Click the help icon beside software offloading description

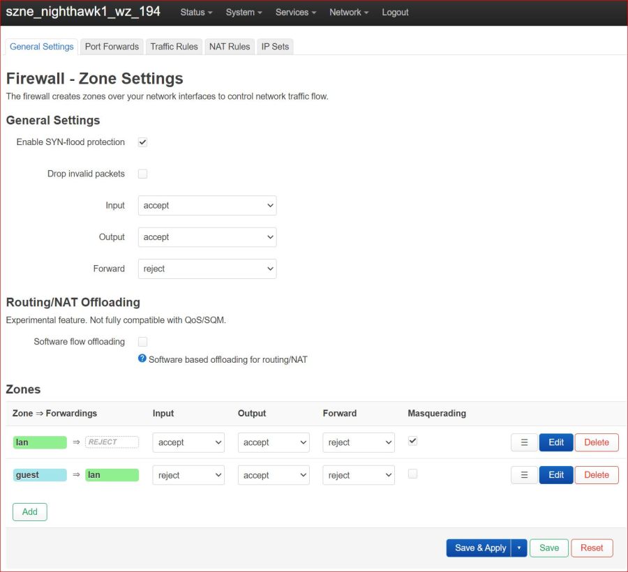[x=142, y=359]
